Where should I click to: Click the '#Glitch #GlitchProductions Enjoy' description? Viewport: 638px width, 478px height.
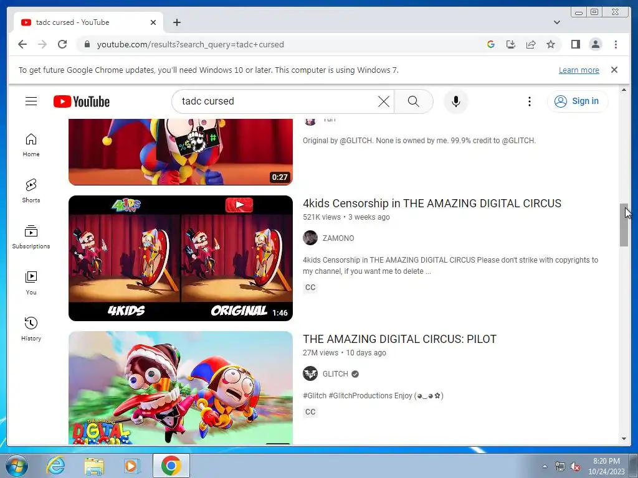coord(373,395)
